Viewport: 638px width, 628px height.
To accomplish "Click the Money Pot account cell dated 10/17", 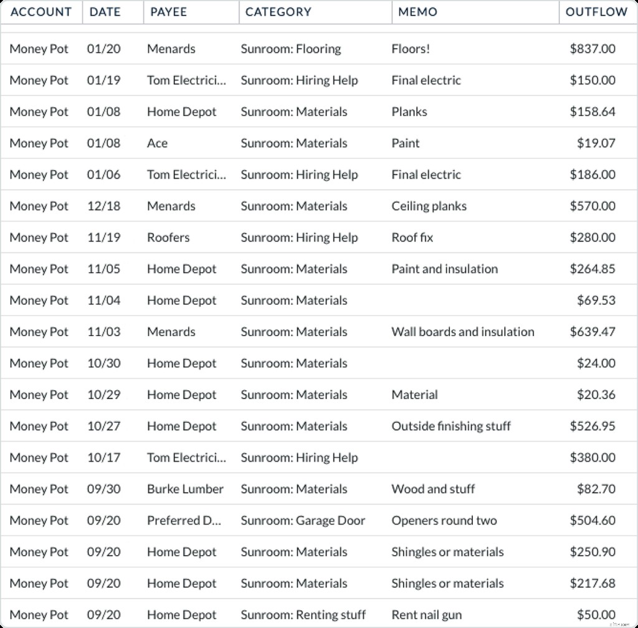I will (x=39, y=457).
